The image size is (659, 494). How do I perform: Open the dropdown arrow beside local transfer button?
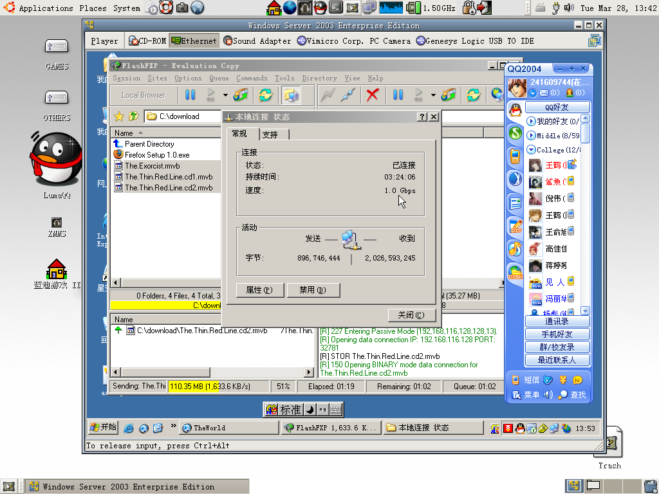(225, 95)
